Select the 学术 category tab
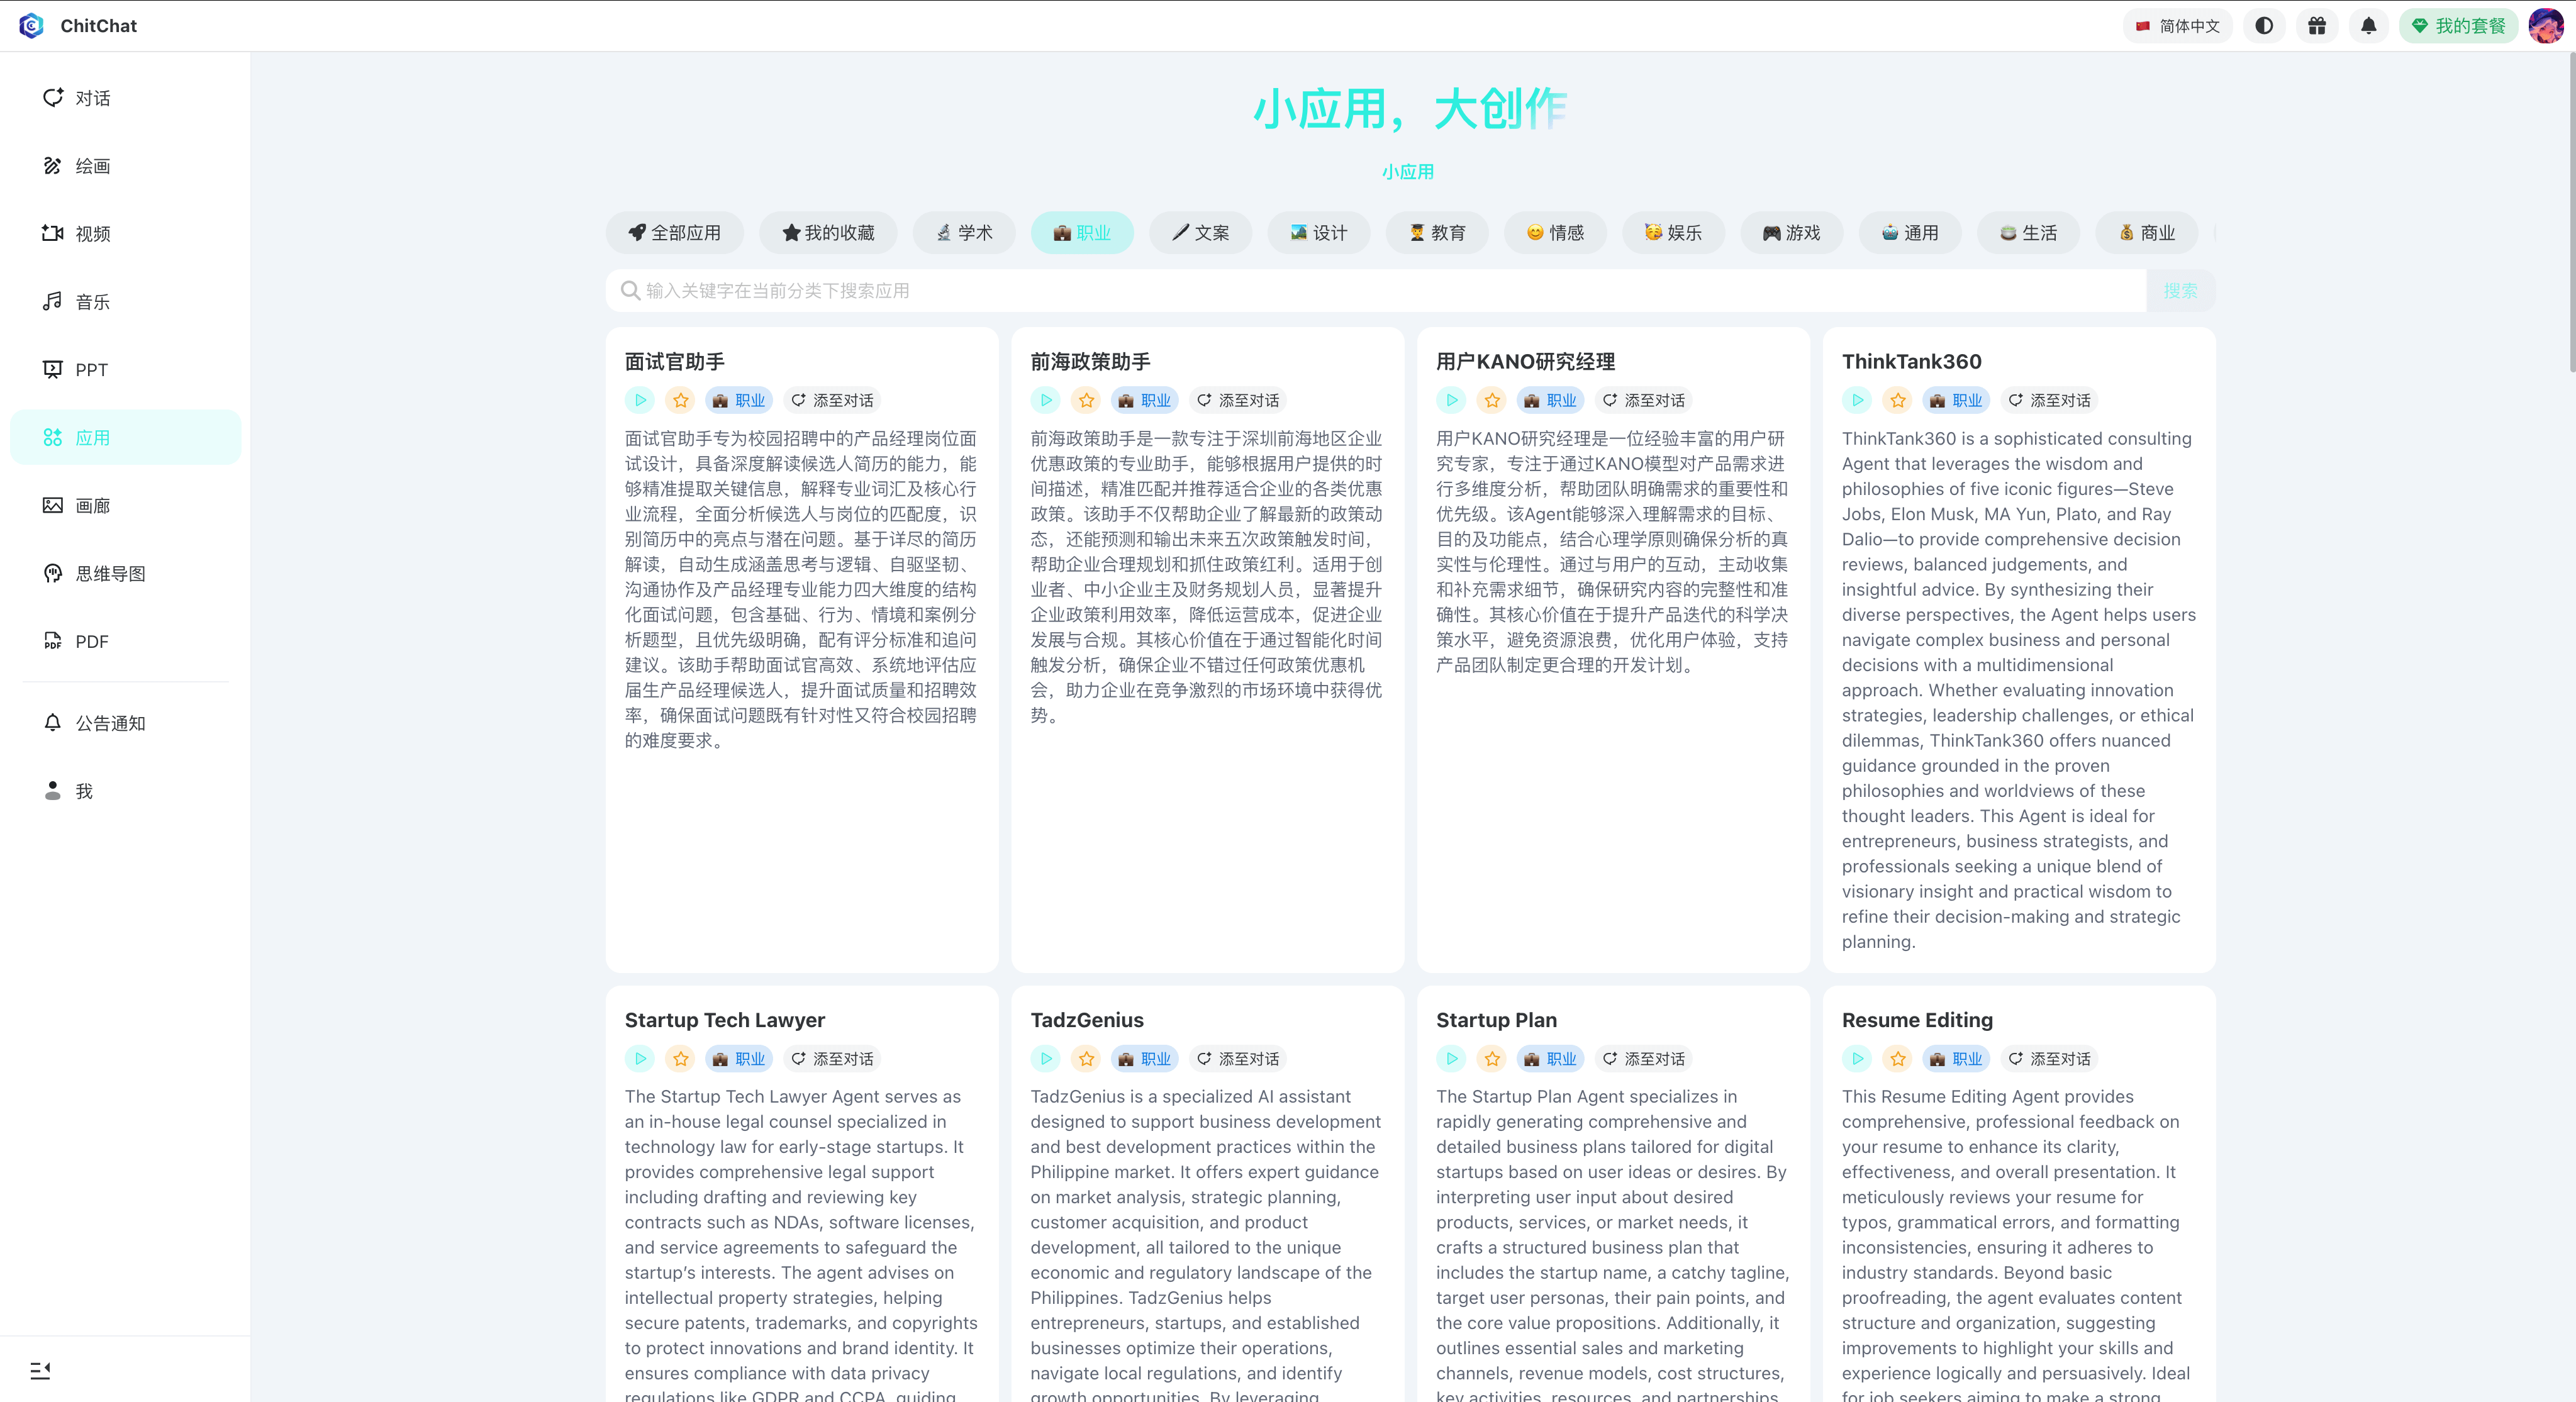The height and width of the screenshot is (1402, 2576). tap(964, 233)
